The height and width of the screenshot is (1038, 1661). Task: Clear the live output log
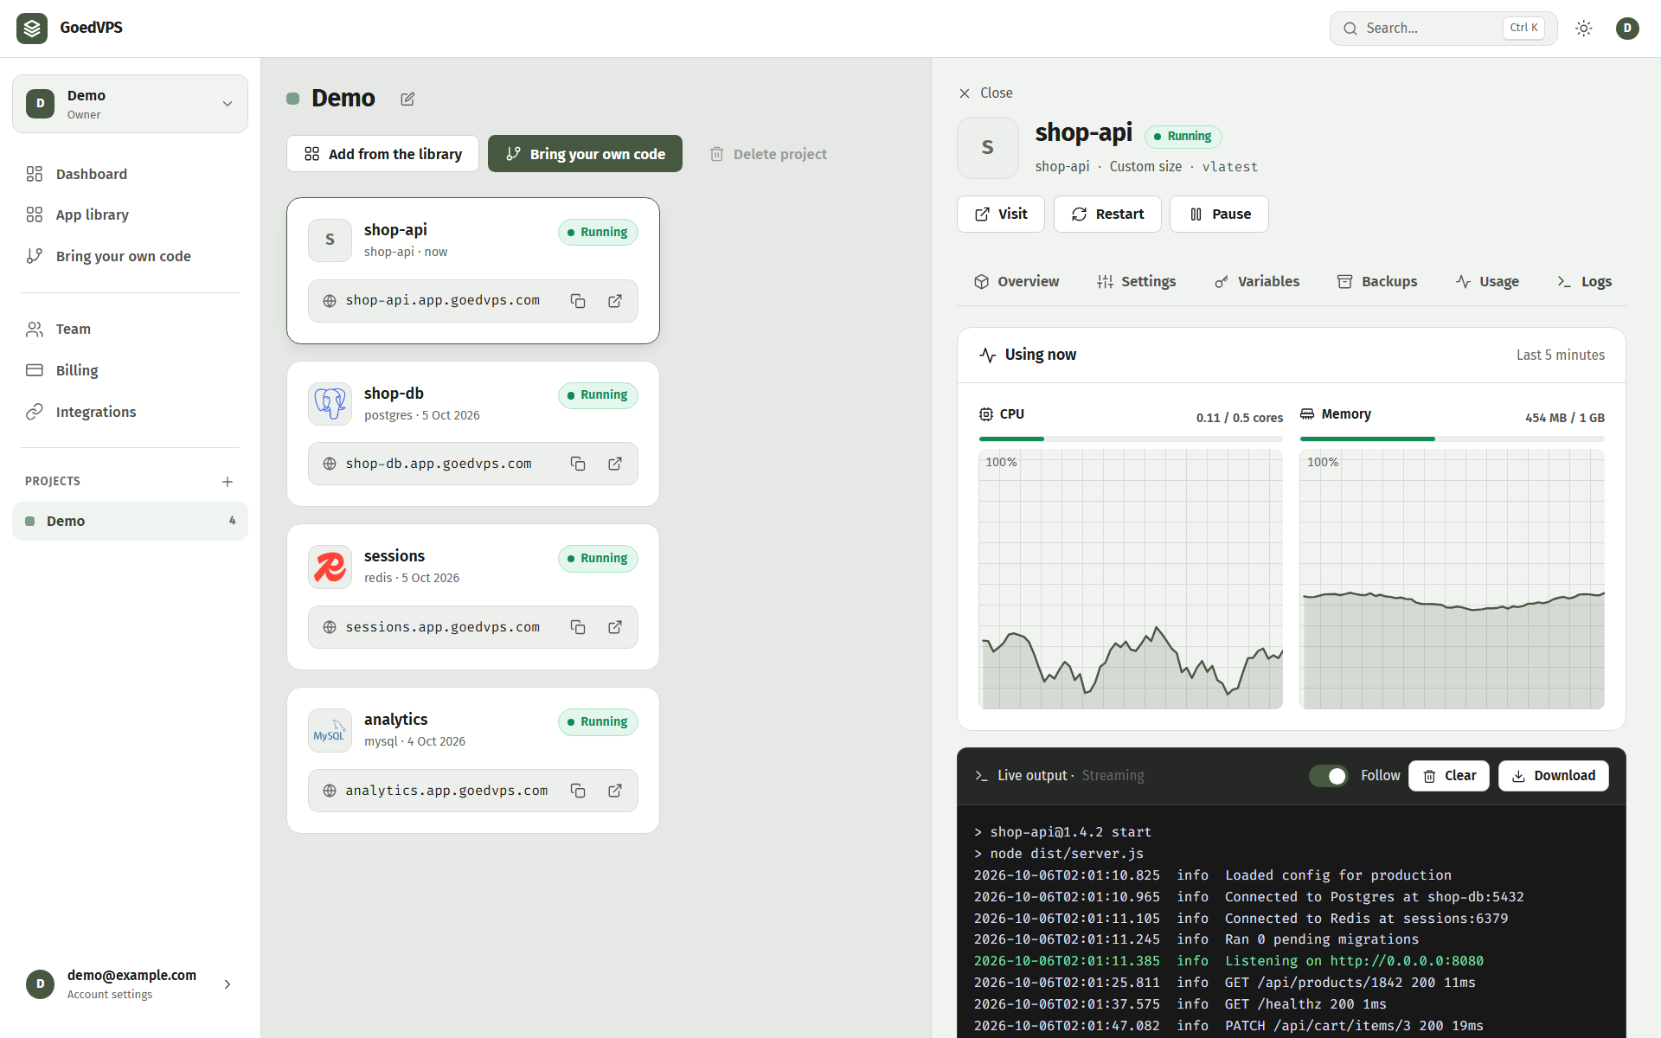coord(1449,776)
